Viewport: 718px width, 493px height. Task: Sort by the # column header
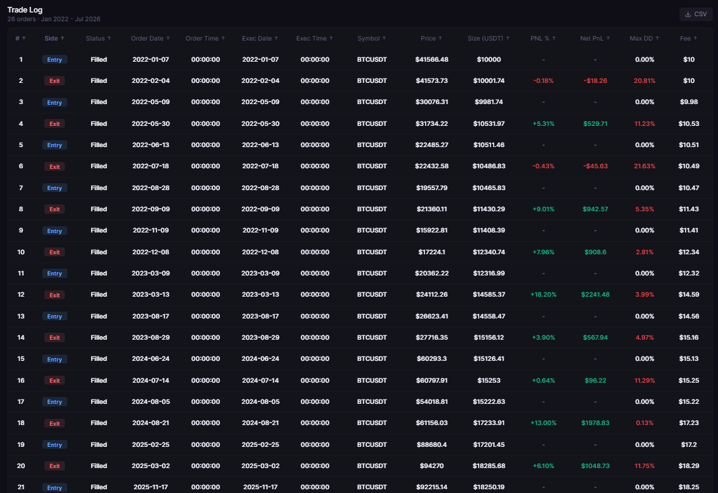pos(21,39)
